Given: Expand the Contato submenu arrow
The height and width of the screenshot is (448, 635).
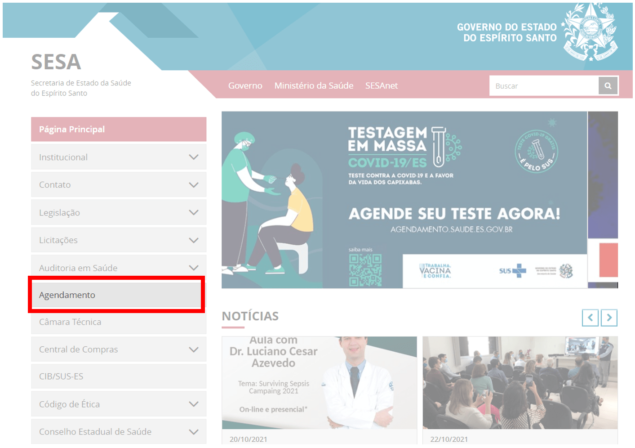Looking at the screenshot, I should click(194, 185).
